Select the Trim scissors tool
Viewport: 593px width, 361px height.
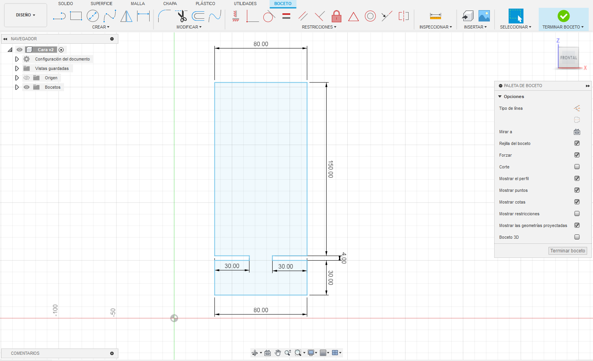coord(182,16)
